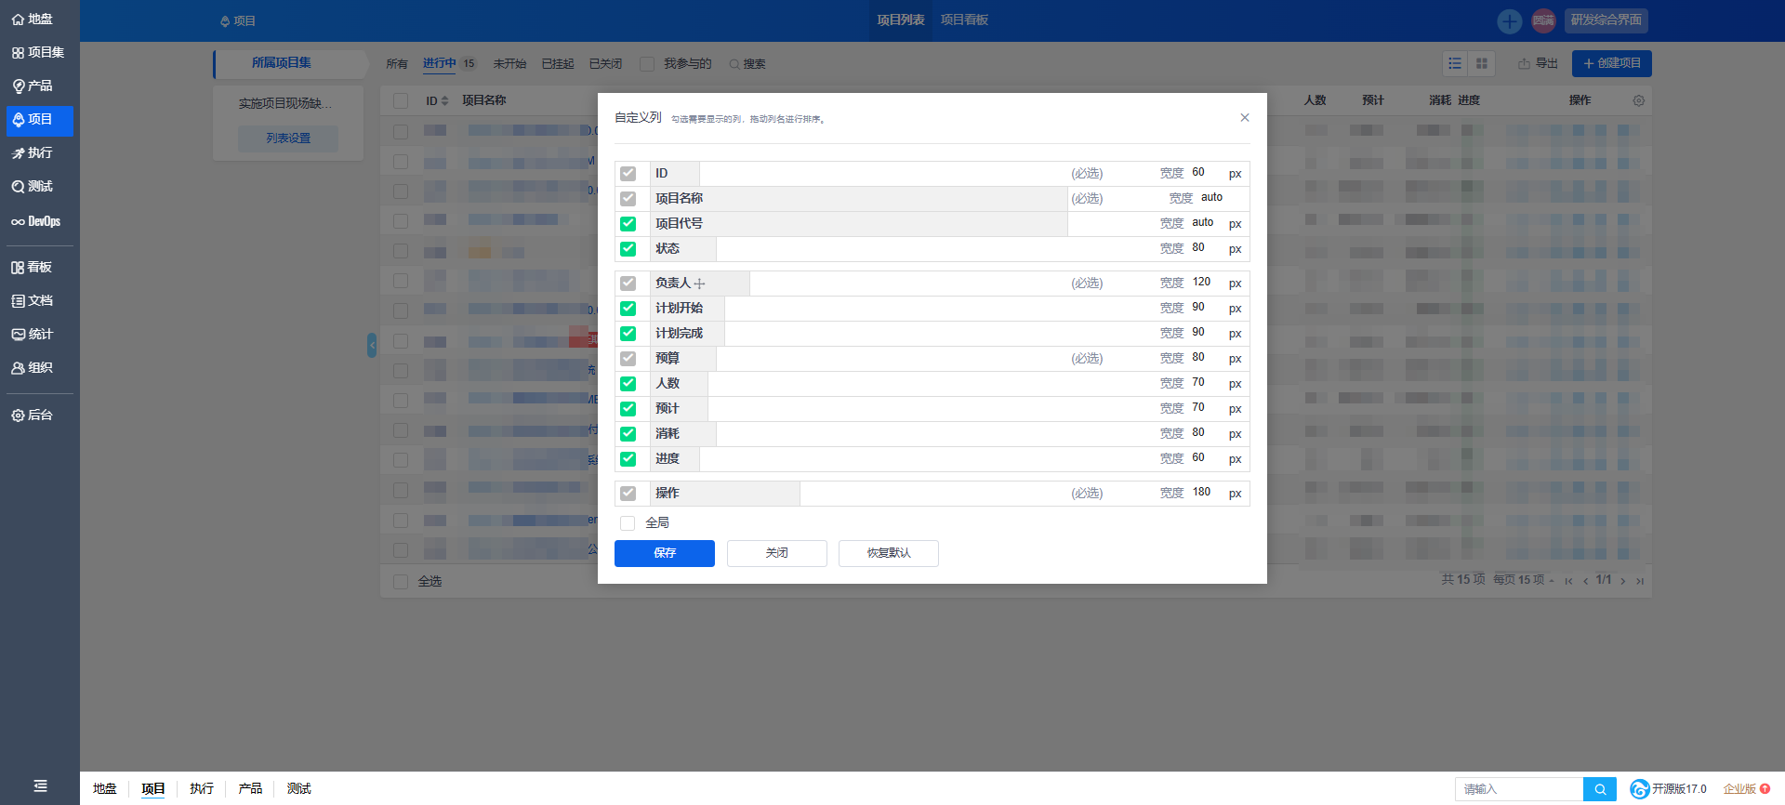Click the 导出 export button

(x=1538, y=63)
